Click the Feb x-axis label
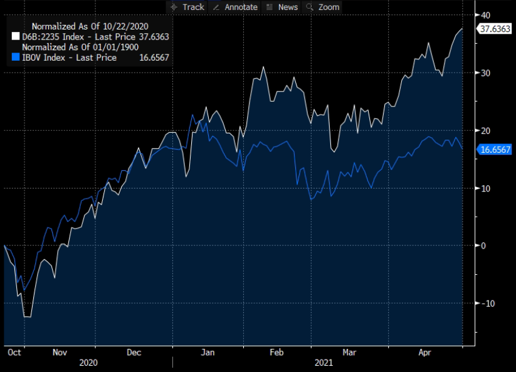Image resolution: width=516 pixels, height=372 pixels. [276, 353]
